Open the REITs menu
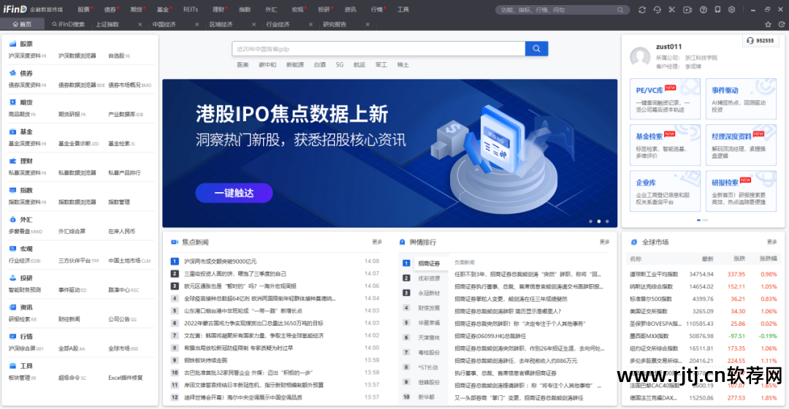 coord(191,9)
